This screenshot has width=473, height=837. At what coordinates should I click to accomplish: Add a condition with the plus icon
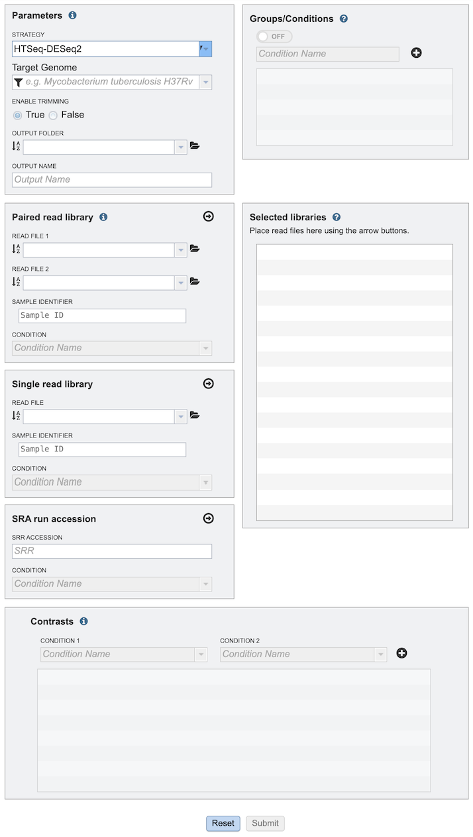(416, 52)
